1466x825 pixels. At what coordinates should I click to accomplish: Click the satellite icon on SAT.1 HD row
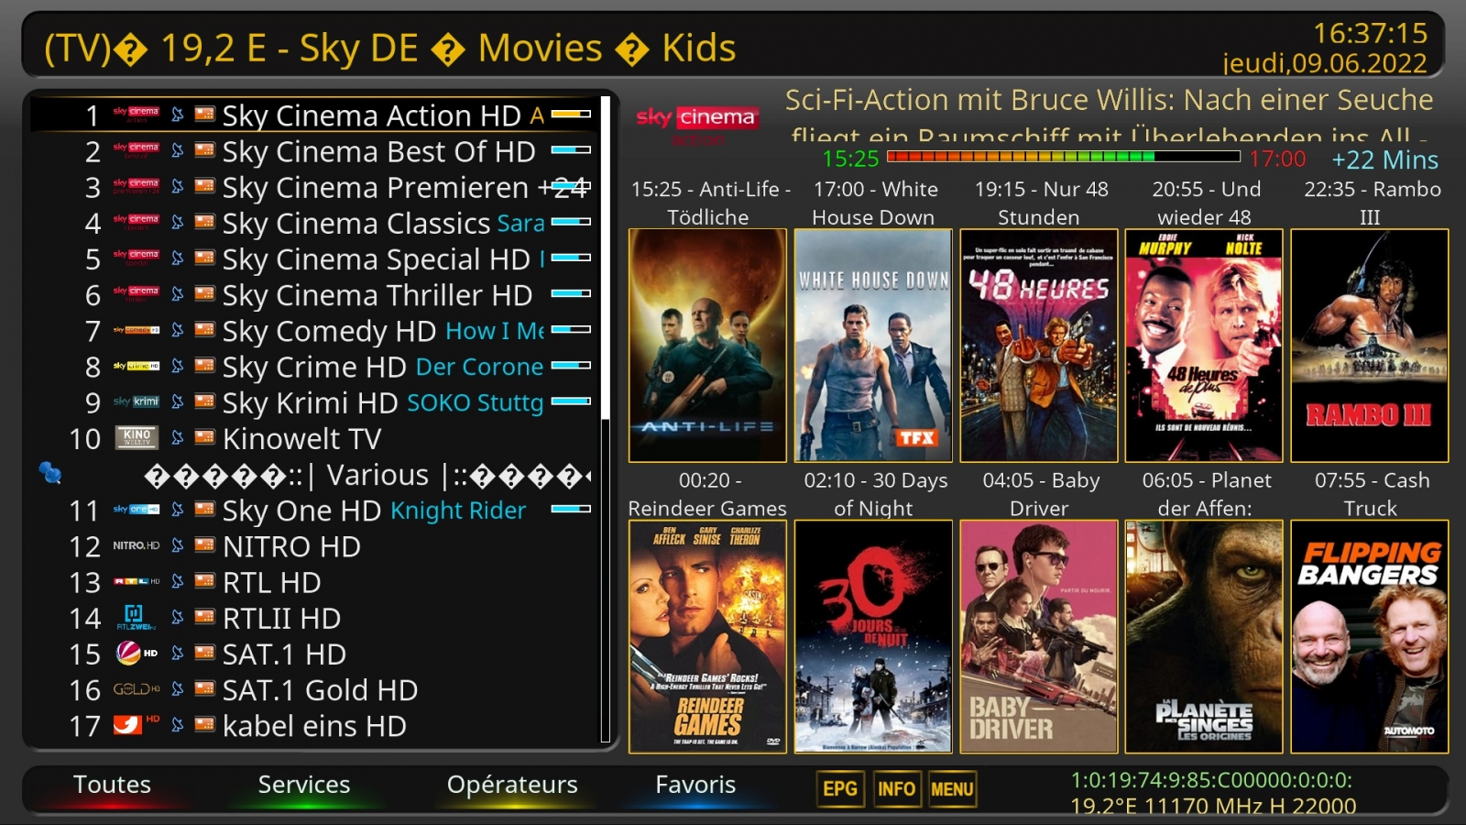coord(178,653)
